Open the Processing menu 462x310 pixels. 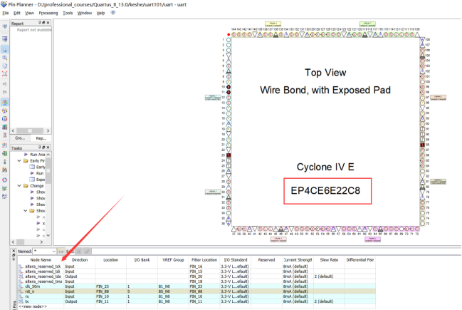coord(48,13)
